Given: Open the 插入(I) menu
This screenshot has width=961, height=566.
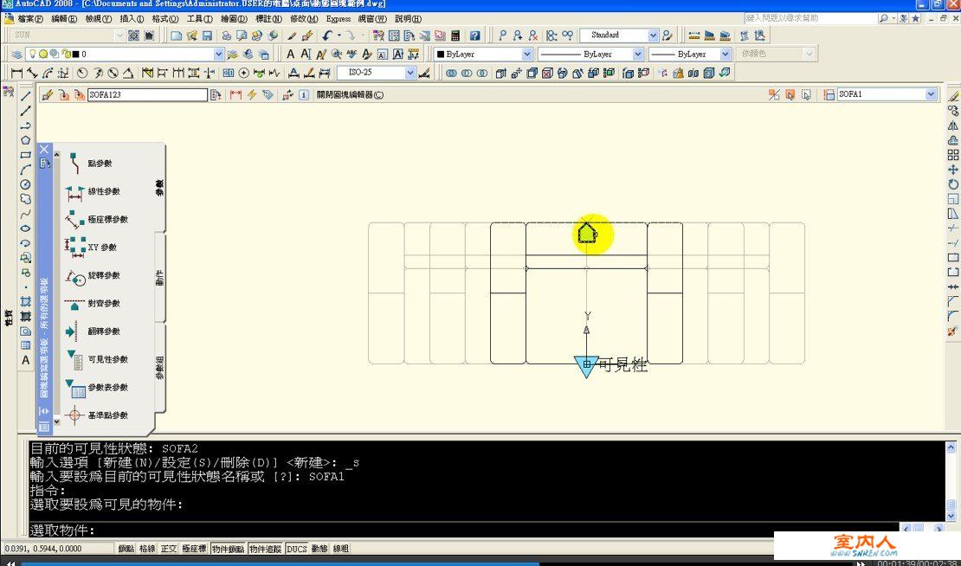Looking at the screenshot, I should point(132,19).
